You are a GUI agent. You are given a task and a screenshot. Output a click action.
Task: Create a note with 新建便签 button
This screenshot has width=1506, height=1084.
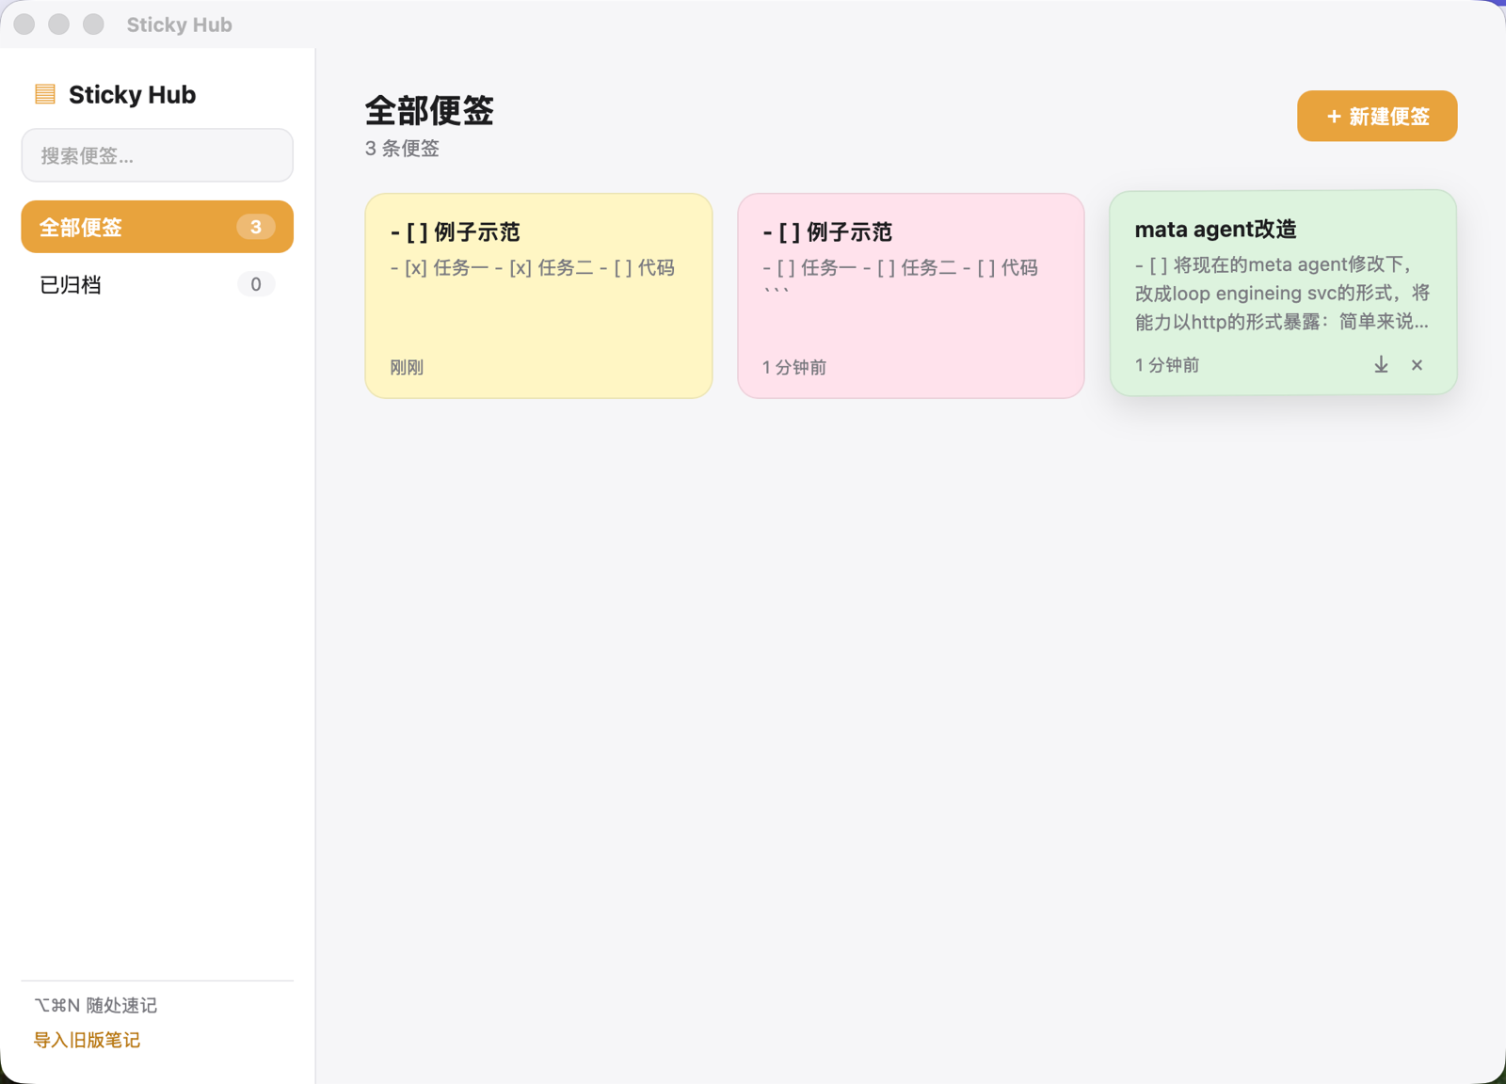[x=1377, y=116]
